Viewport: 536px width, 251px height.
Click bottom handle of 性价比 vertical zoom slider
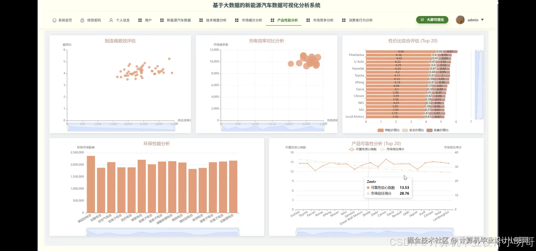[478, 119]
